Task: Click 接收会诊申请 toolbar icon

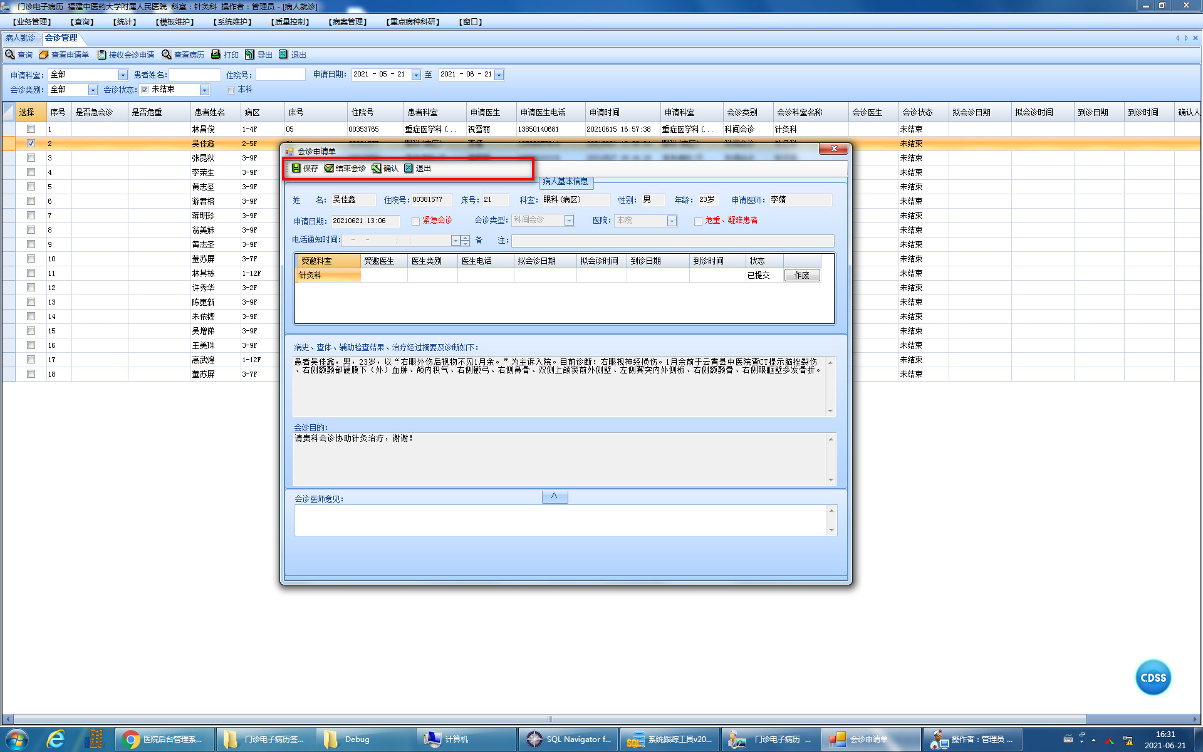Action: coord(102,55)
